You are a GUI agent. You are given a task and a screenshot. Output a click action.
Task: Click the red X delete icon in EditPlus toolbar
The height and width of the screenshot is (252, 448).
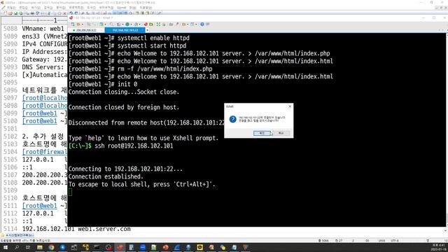point(65,13)
